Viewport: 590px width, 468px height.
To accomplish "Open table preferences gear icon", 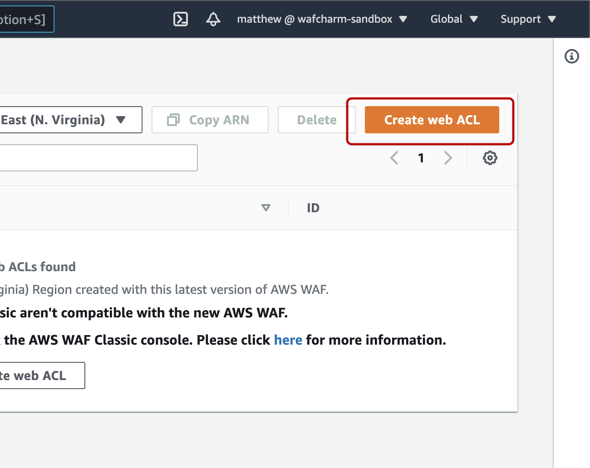I will click(x=490, y=158).
